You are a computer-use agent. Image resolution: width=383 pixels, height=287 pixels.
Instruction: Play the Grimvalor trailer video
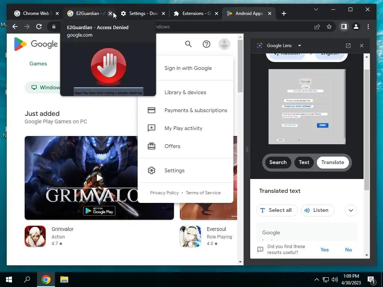click(99, 178)
